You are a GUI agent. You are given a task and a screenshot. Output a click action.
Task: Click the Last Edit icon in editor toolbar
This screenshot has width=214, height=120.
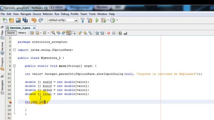(32, 33)
